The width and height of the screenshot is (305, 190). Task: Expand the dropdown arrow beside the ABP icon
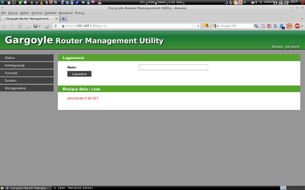pos(302,26)
